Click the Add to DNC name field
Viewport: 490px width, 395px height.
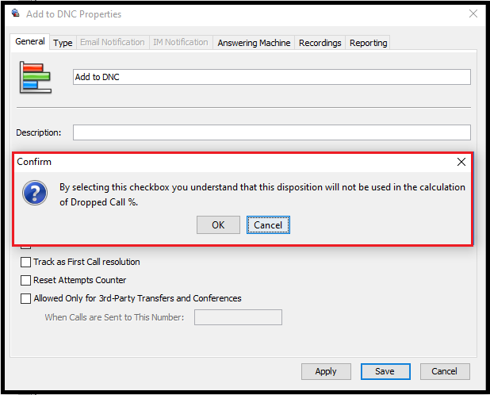point(272,77)
